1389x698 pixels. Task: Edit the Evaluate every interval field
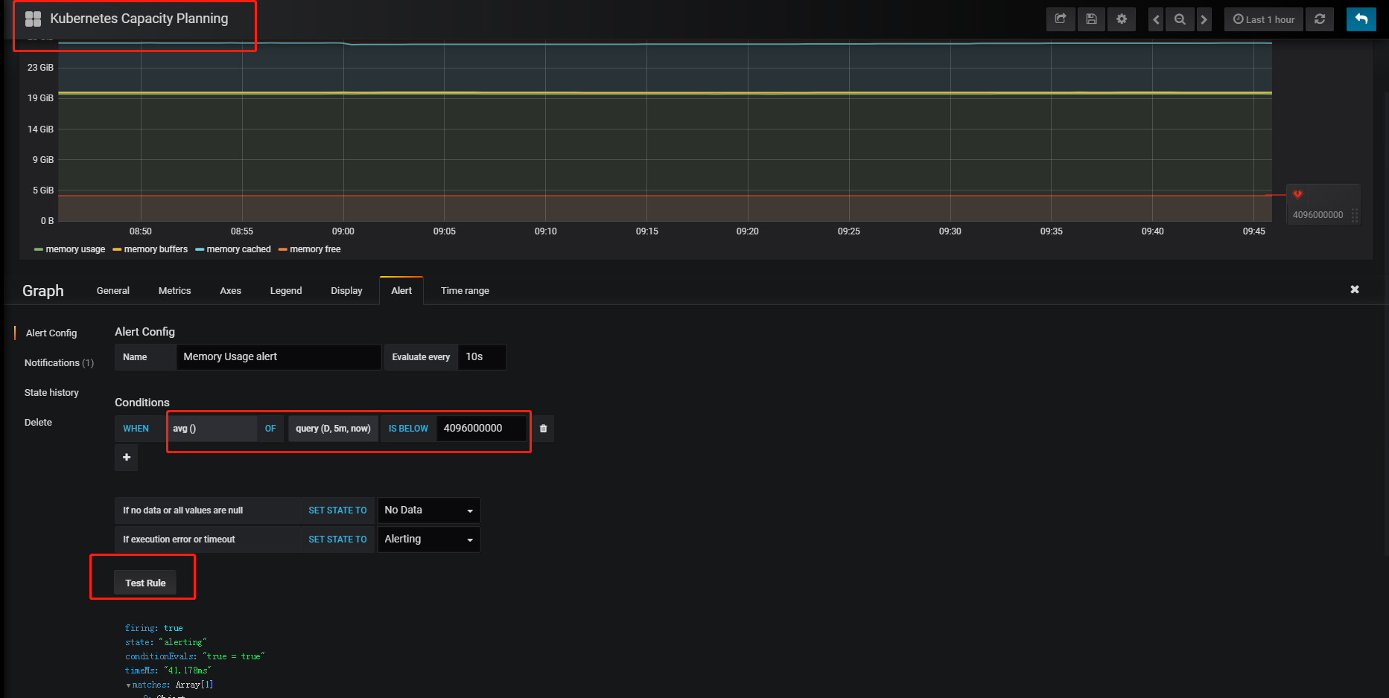[482, 357]
